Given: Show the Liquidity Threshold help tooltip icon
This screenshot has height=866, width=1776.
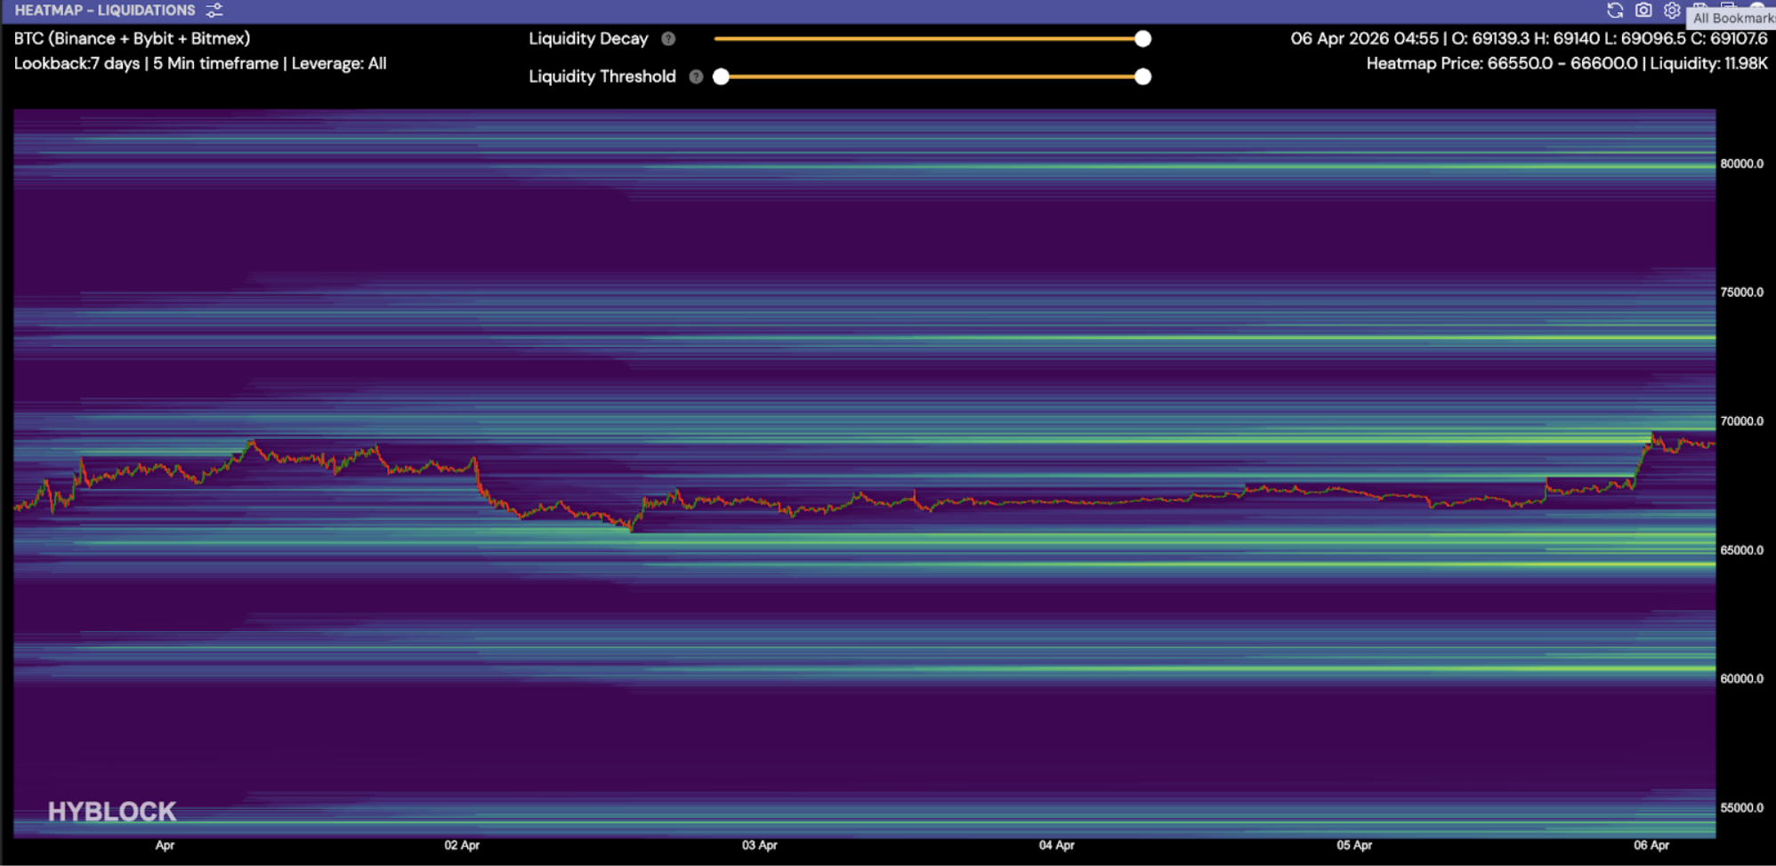Looking at the screenshot, I should (696, 77).
